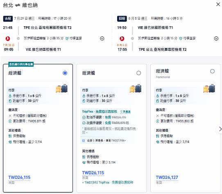Click gift icon in TripFlex benefits row
222x194 pixels.
coord(84,140)
